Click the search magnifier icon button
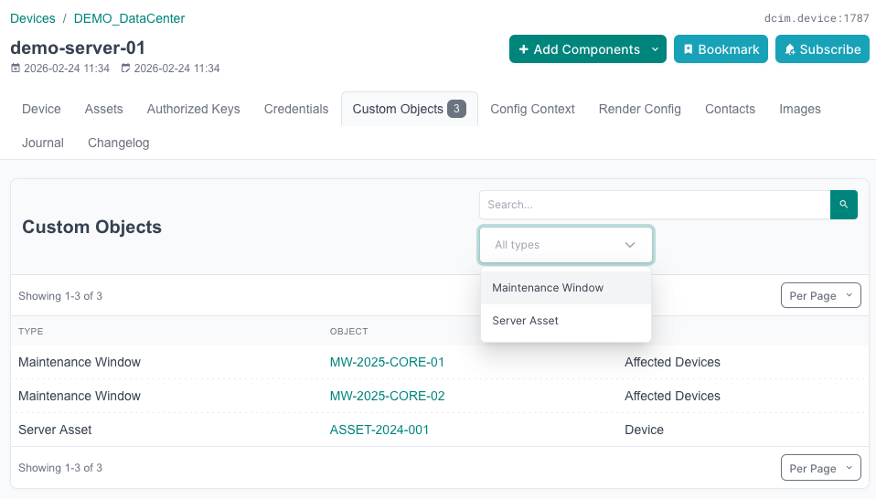The height and width of the screenshot is (499, 876). click(x=844, y=205)
